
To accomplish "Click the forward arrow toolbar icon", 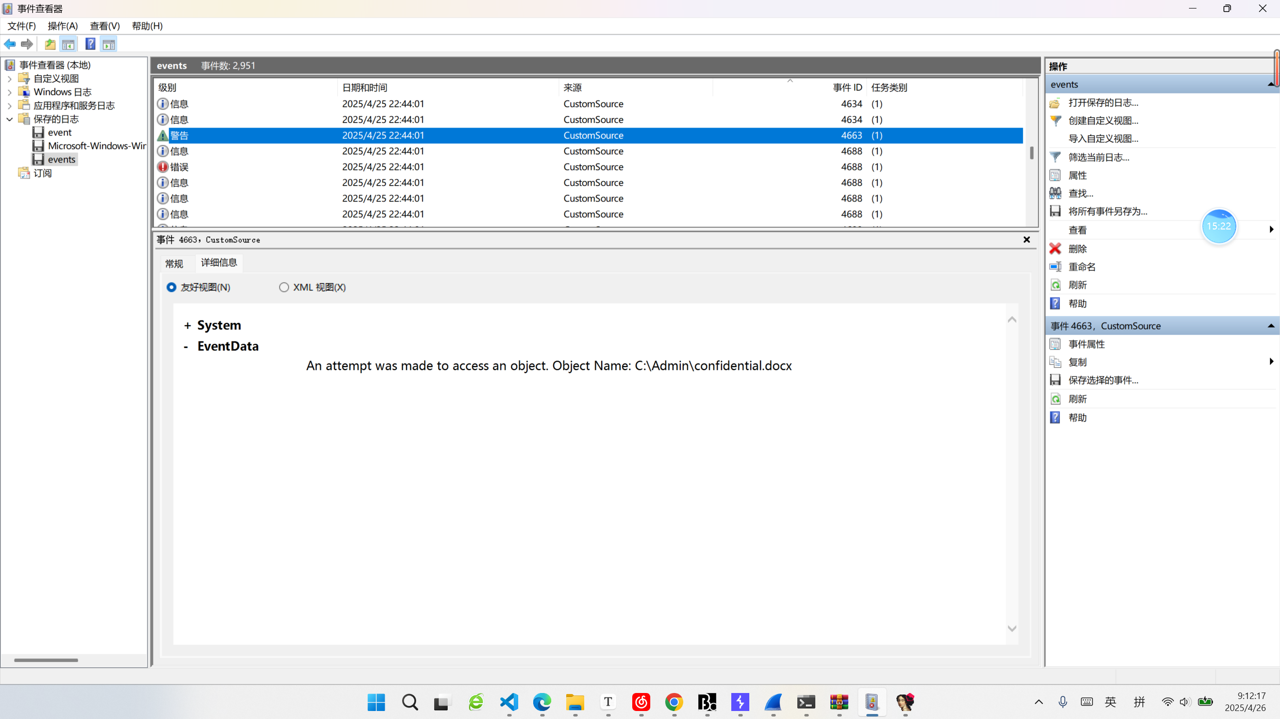I will [27, 44].
